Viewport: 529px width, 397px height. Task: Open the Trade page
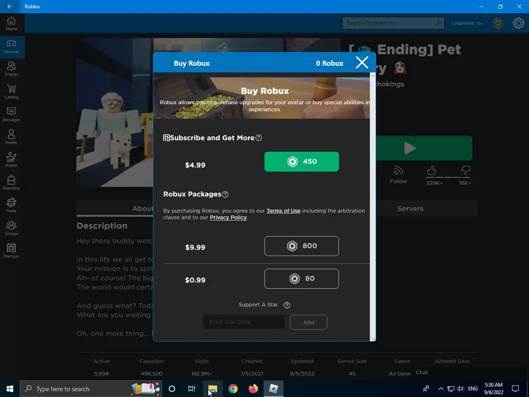[11, 206]
